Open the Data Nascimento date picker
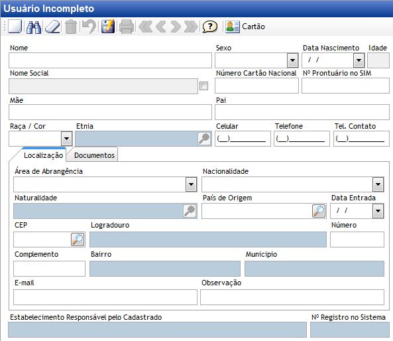The width and height of the screenshot is (393, 341). click(359, 60)
